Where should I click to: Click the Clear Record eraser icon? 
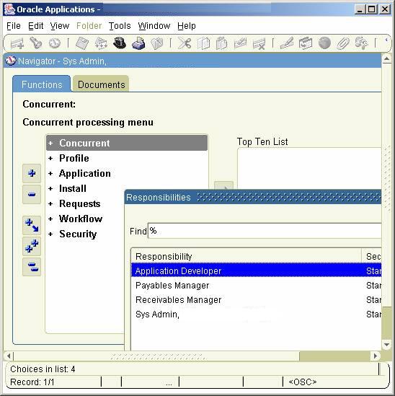coord(240,43)
